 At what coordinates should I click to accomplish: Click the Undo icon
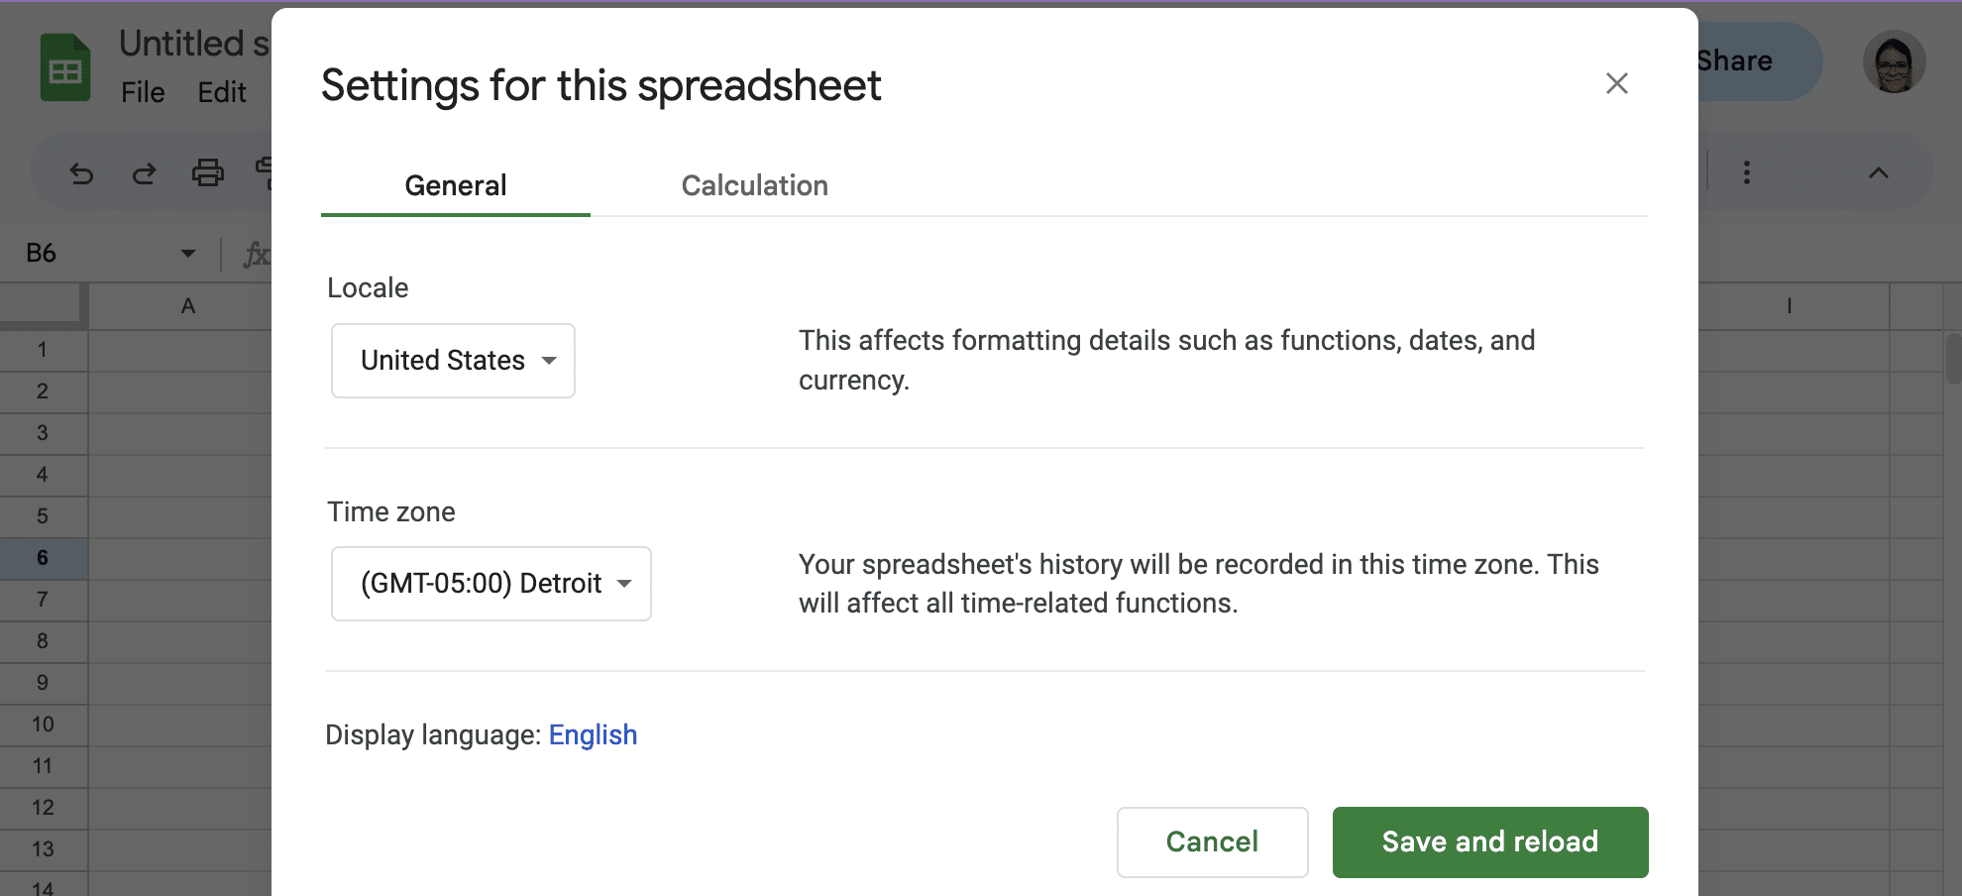click(x=82, y=171)
